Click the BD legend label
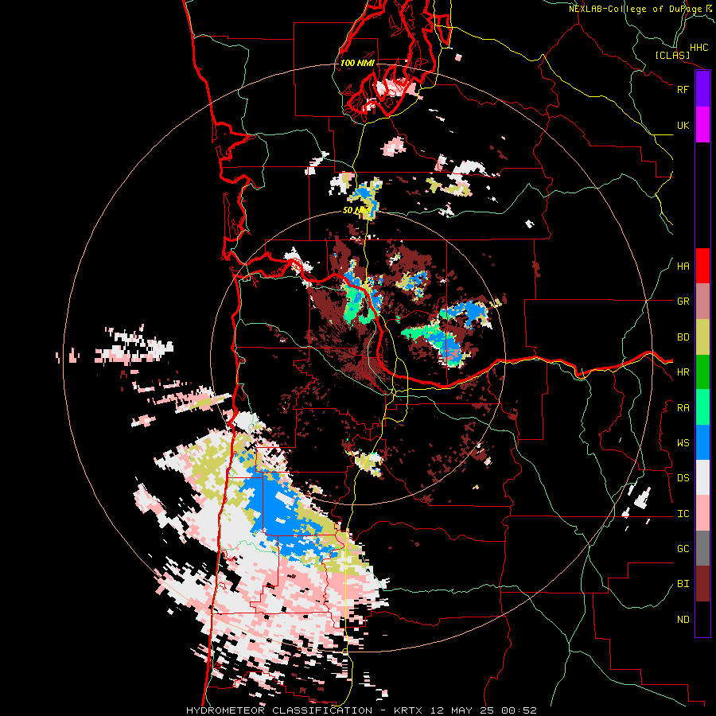 point(683,337)
